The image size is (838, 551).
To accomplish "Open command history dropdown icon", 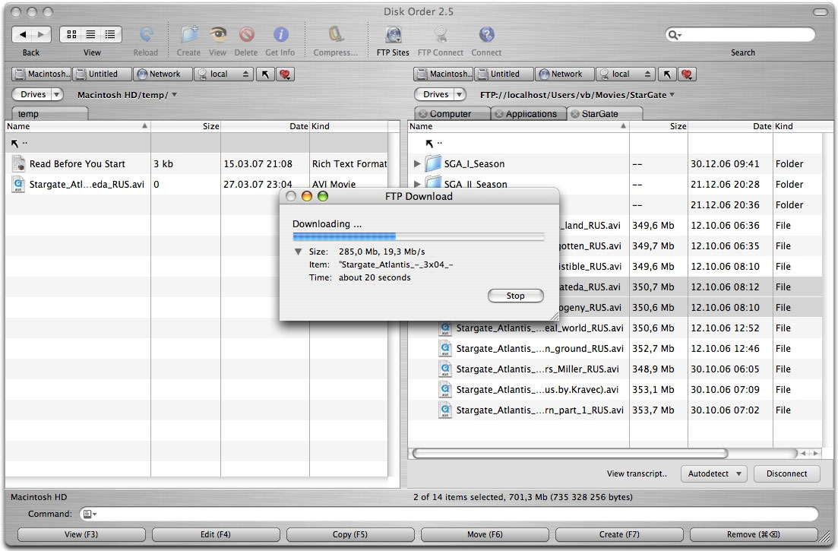I will 89,514.
